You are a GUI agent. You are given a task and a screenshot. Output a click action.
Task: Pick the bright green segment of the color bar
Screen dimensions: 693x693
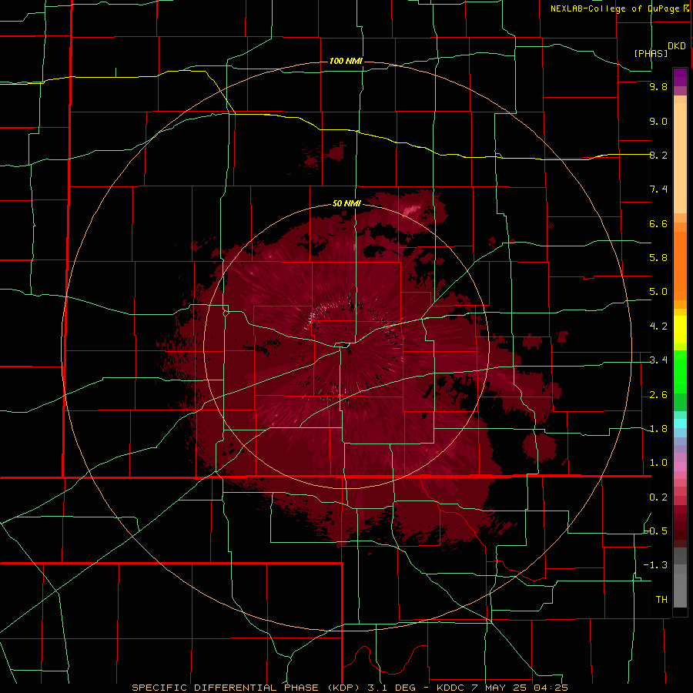680,372
